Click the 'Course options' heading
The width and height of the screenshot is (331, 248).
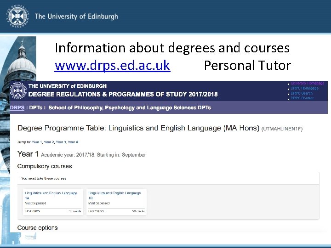38,228
